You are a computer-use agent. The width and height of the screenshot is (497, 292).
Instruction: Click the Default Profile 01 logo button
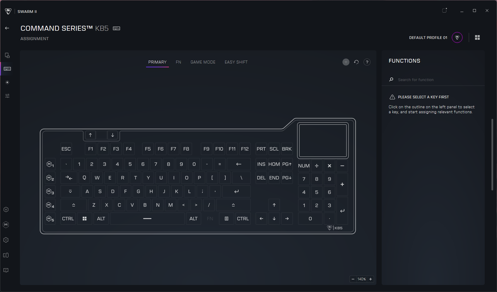point(457,37)
